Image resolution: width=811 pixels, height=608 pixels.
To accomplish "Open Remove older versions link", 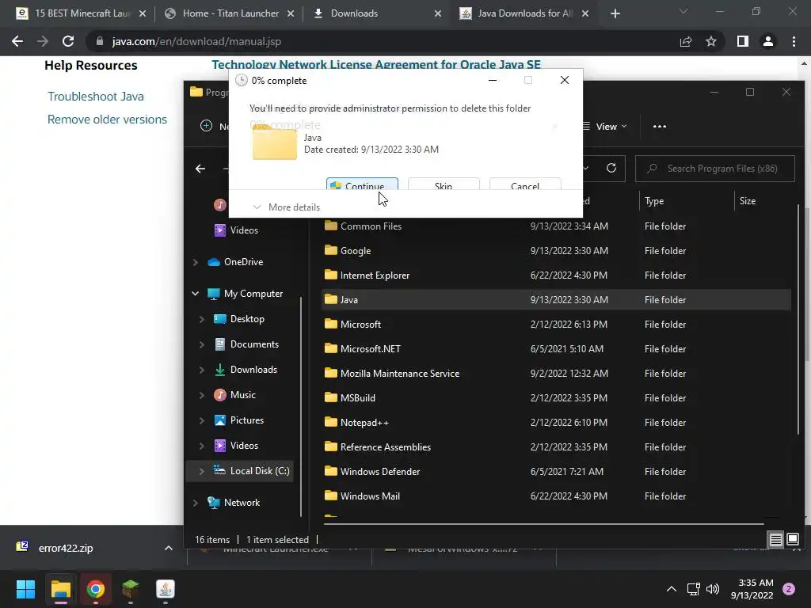I will pyautogui.click(x=107, y=120).
